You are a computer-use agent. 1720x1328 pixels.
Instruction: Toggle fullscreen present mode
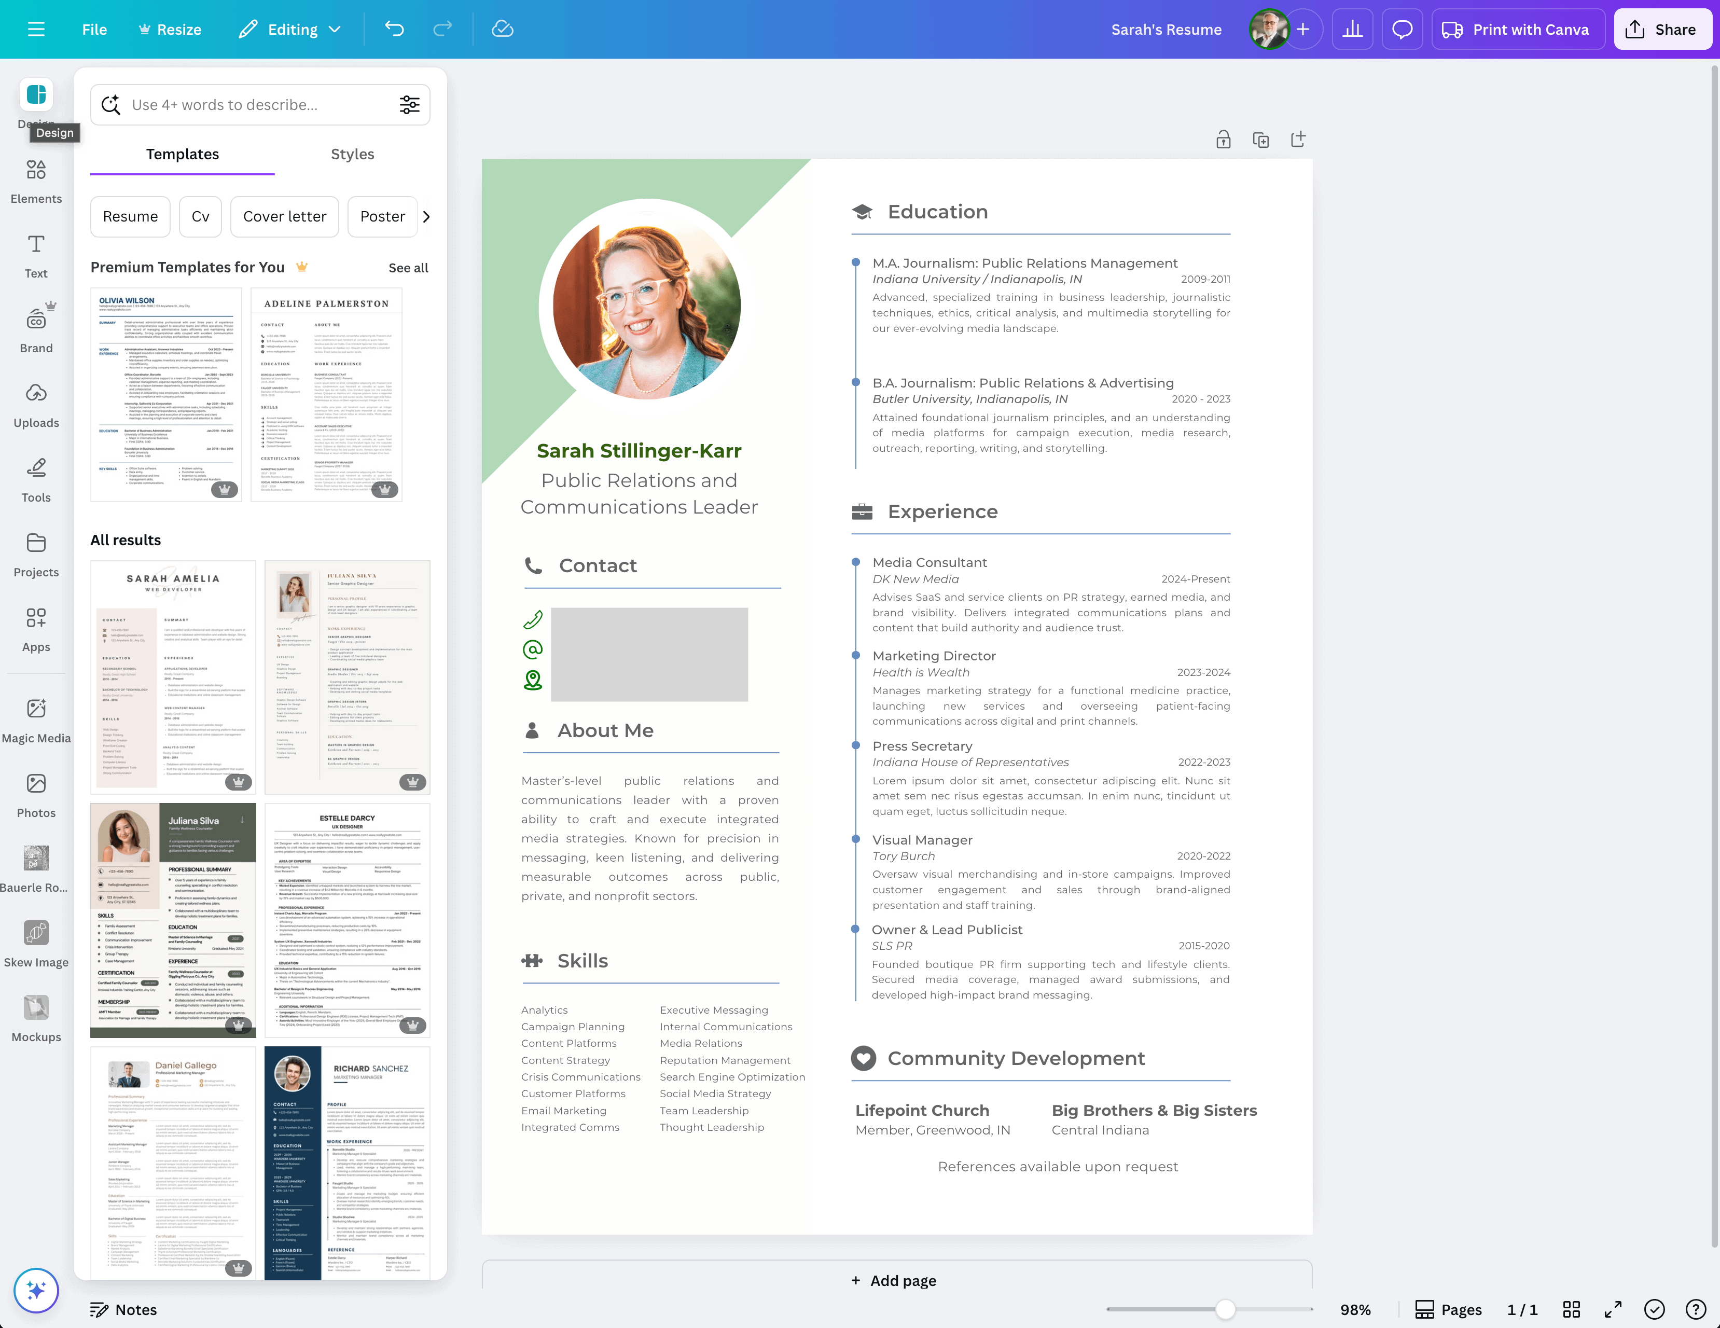coord(1612,1309)
